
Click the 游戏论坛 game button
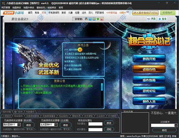tap(149, 91)
